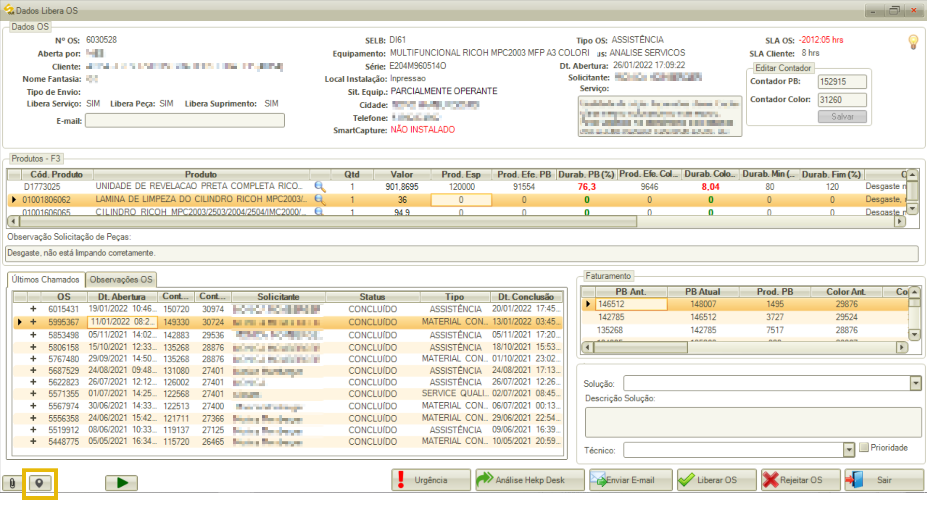Open the Solução dropdown
This screenshot has height=508, width=927.
(915, 383)
